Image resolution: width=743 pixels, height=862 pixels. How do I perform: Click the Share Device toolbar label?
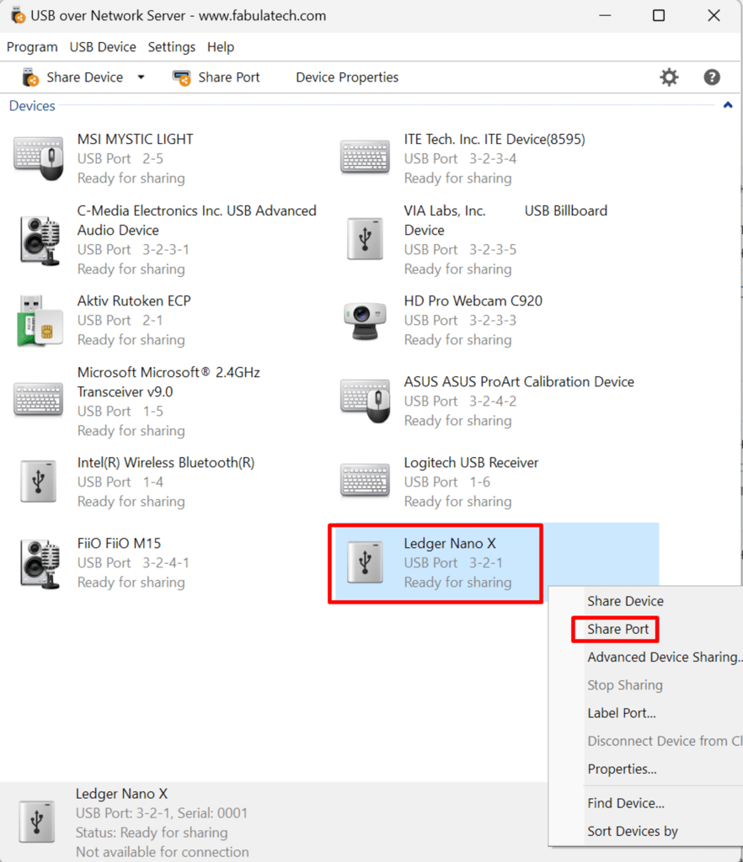click(x=85, y=77)
